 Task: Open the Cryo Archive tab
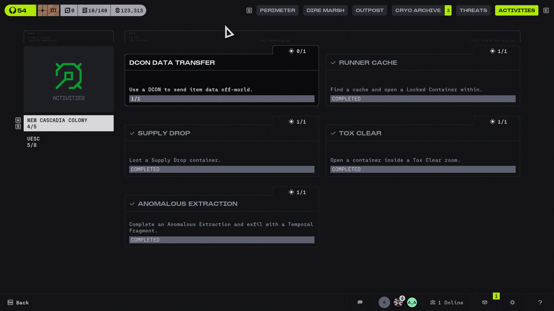point(418,10)
